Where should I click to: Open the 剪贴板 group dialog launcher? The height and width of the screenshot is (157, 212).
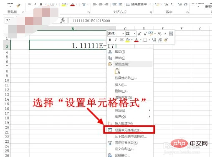(x=23, y=12)
